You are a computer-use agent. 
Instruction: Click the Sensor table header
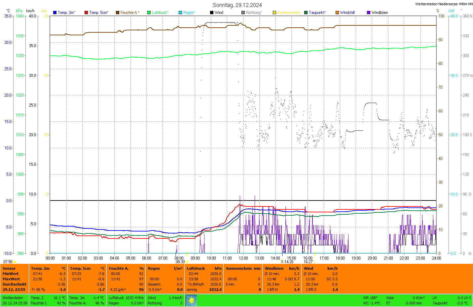click(x=9, y=268)
